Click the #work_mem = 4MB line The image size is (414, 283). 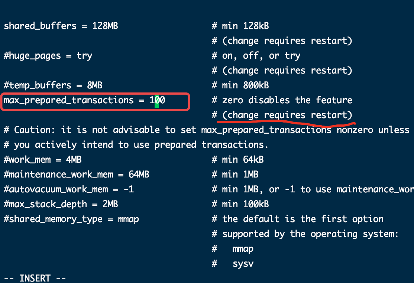pos(43,160)
